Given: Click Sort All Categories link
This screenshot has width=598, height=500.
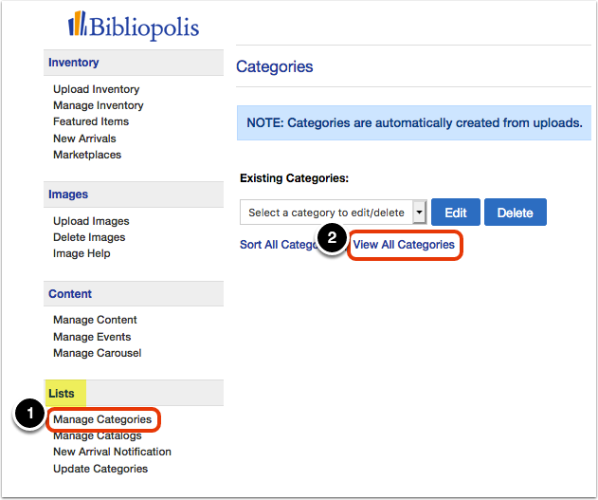Looking at the screenshot, I should (x=280, y=244).
